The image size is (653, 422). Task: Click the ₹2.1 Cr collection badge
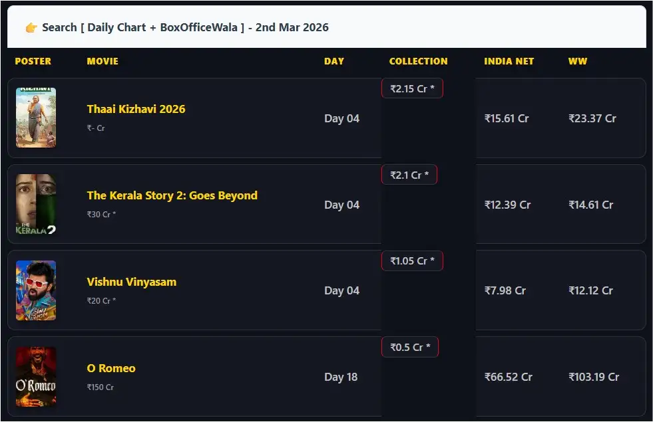coord(409,174)
